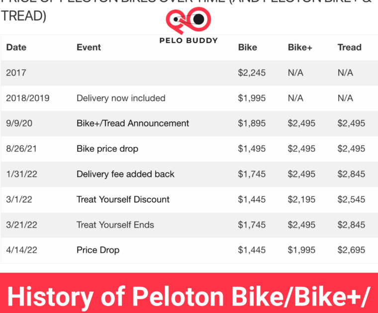
Task: Click the Tread column header
Action: (x=349, y=48)
